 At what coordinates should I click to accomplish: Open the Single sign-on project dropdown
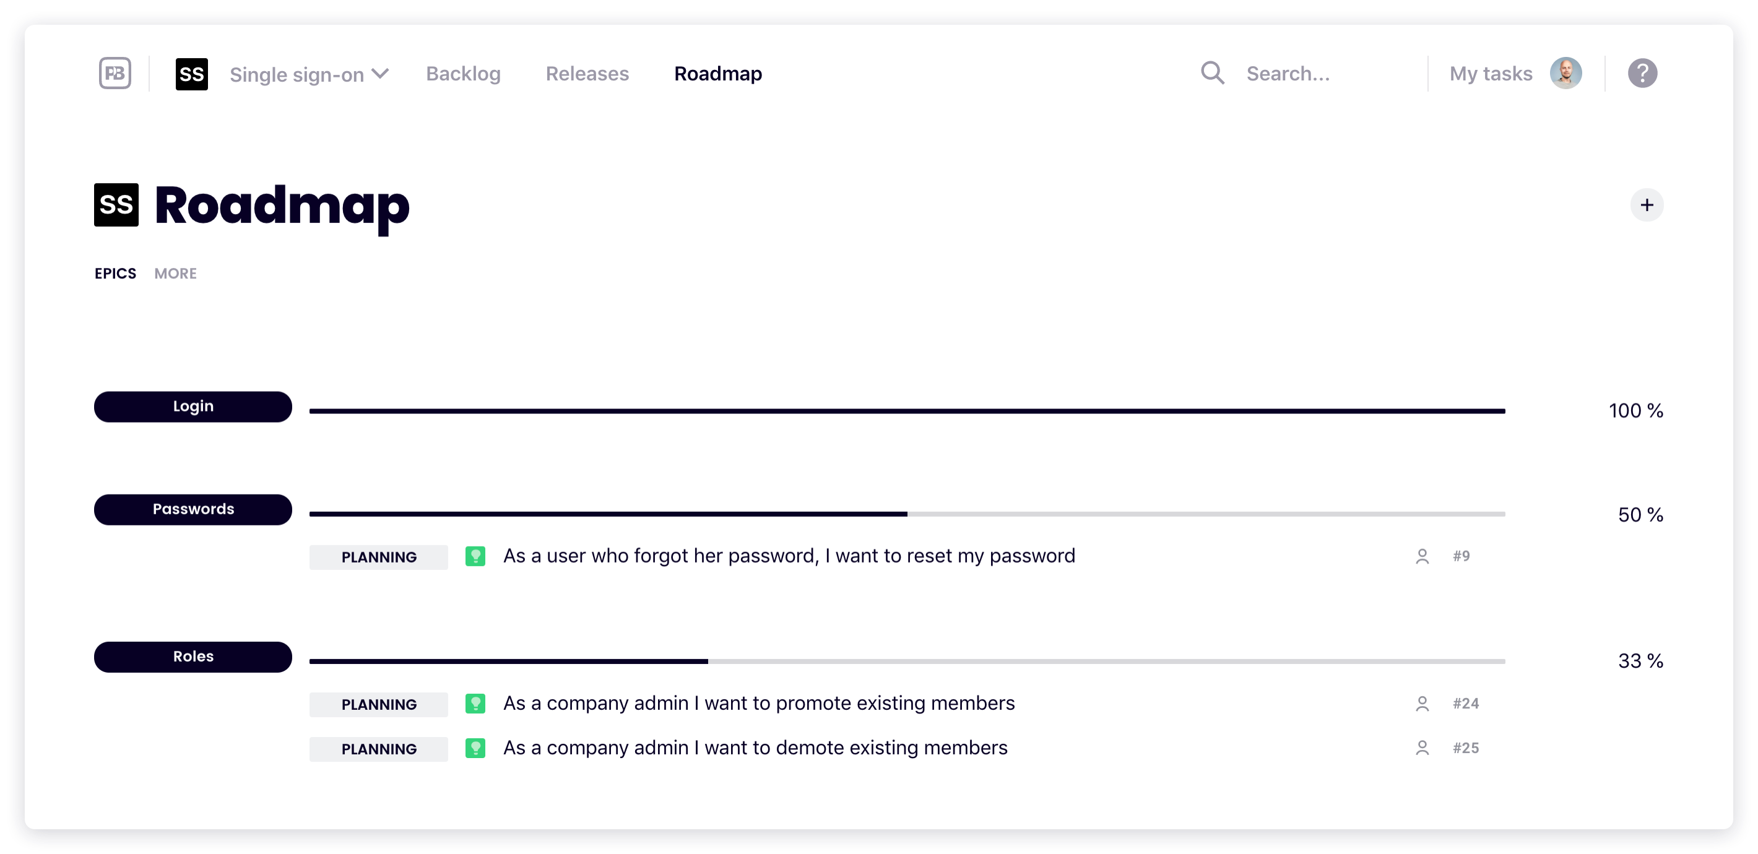tap(308, 74)
